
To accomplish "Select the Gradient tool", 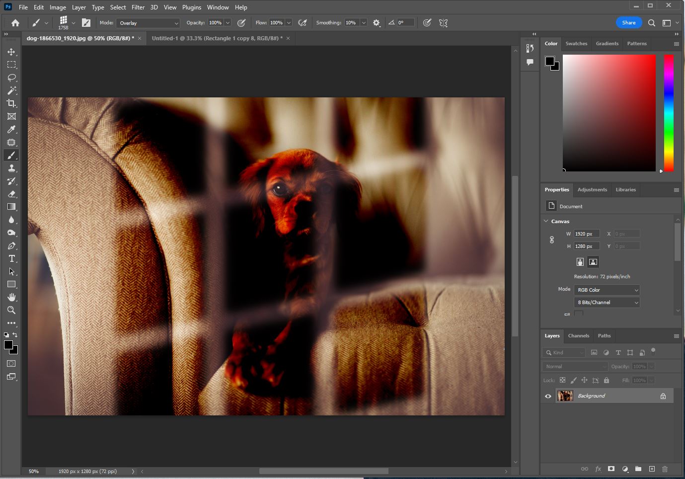I will [11, 207].
